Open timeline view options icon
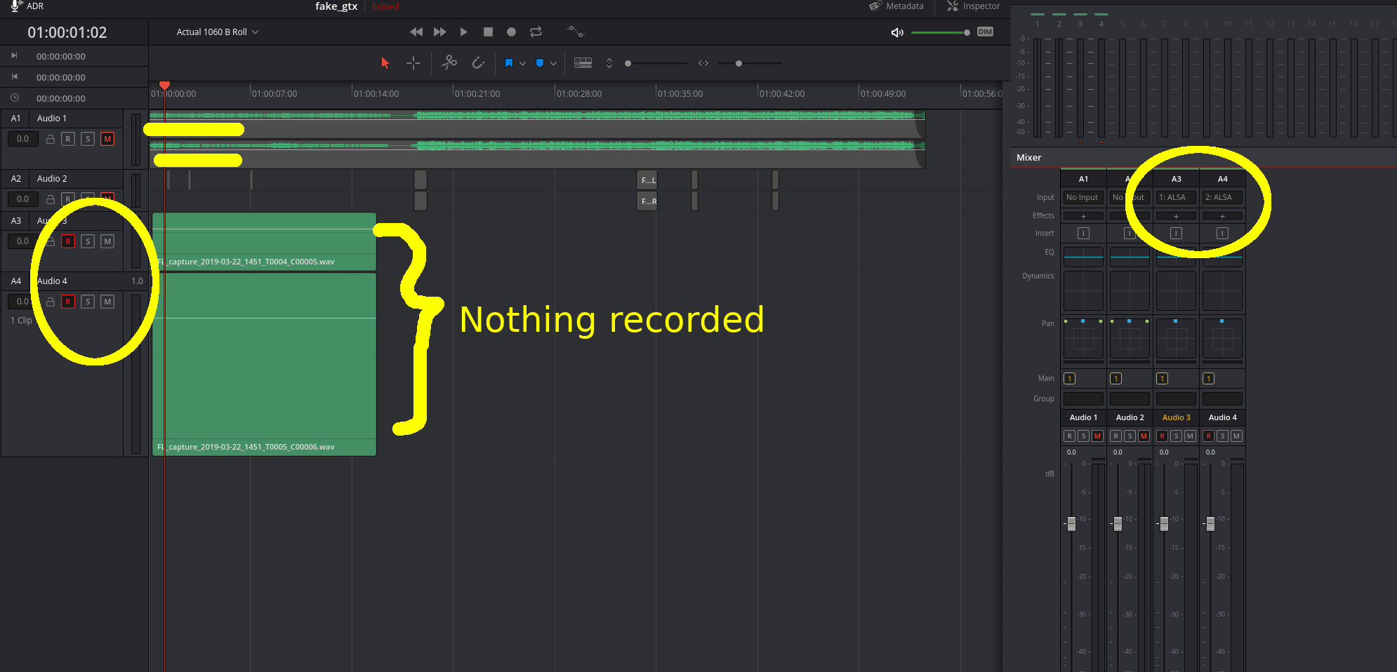Viewport: 1397px width, 672px height. point(583,63)
